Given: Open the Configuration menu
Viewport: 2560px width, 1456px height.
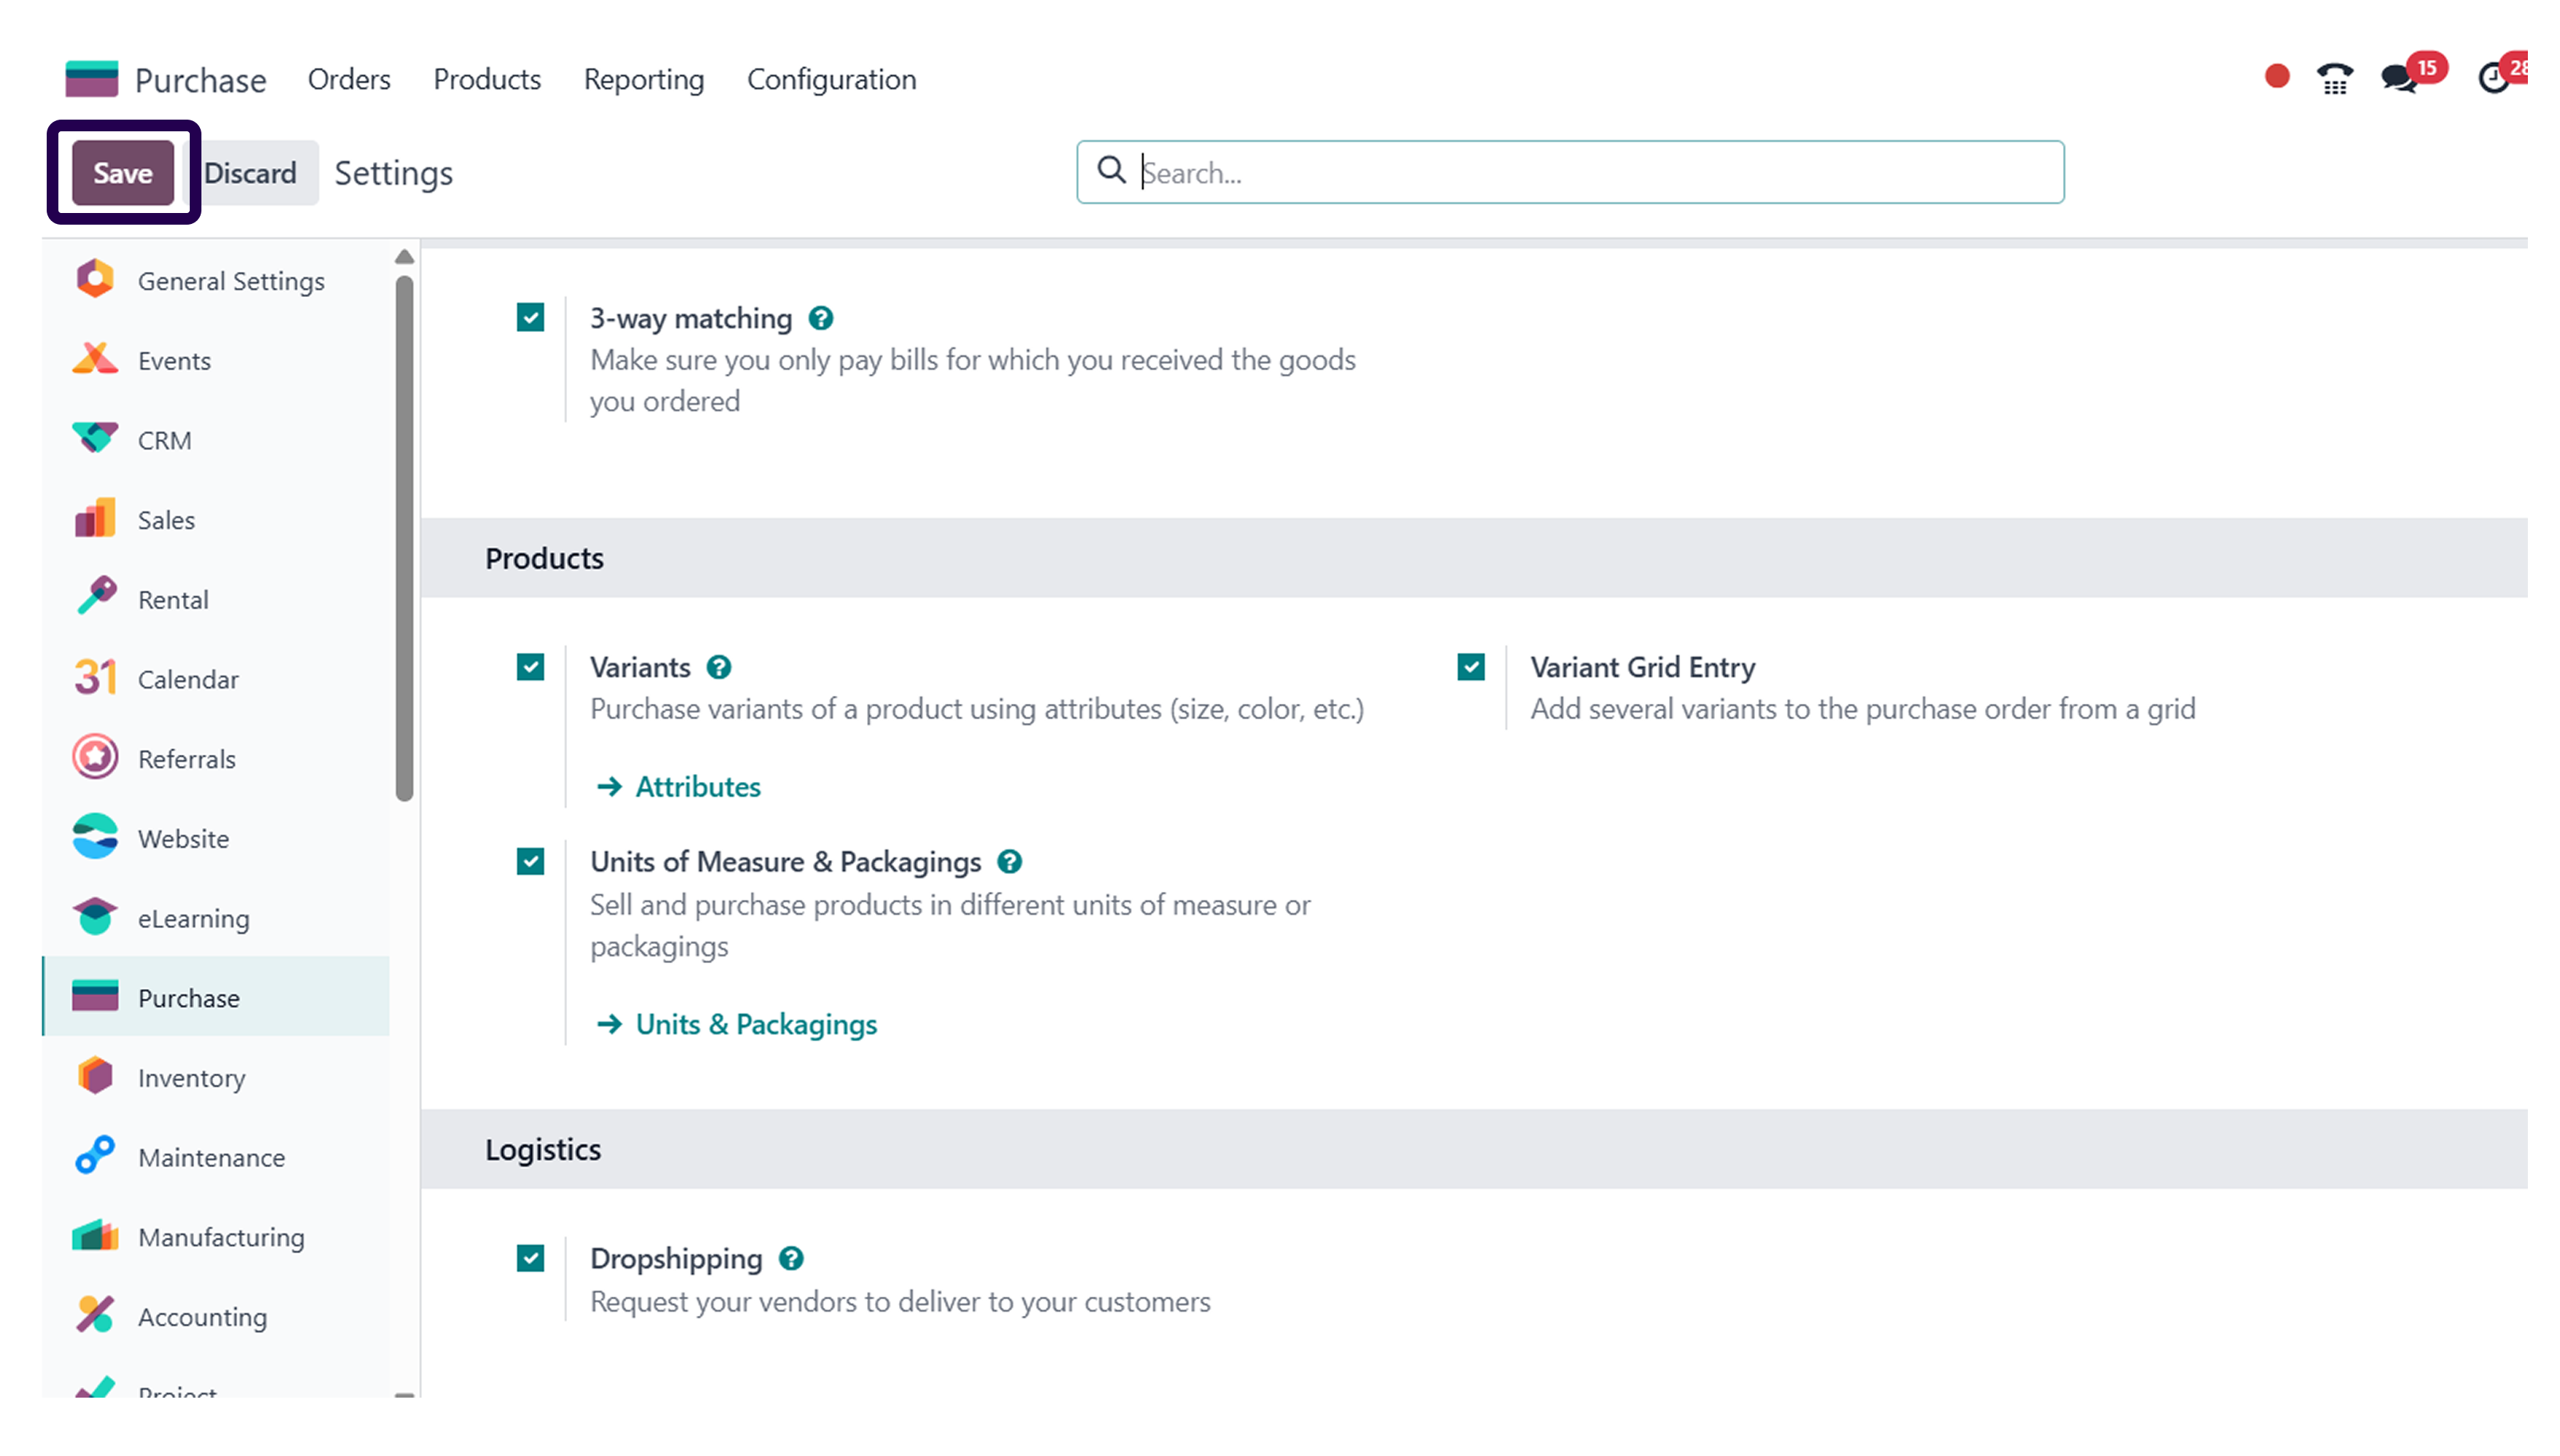Looking at the screenshot, I should coord(831,79).
